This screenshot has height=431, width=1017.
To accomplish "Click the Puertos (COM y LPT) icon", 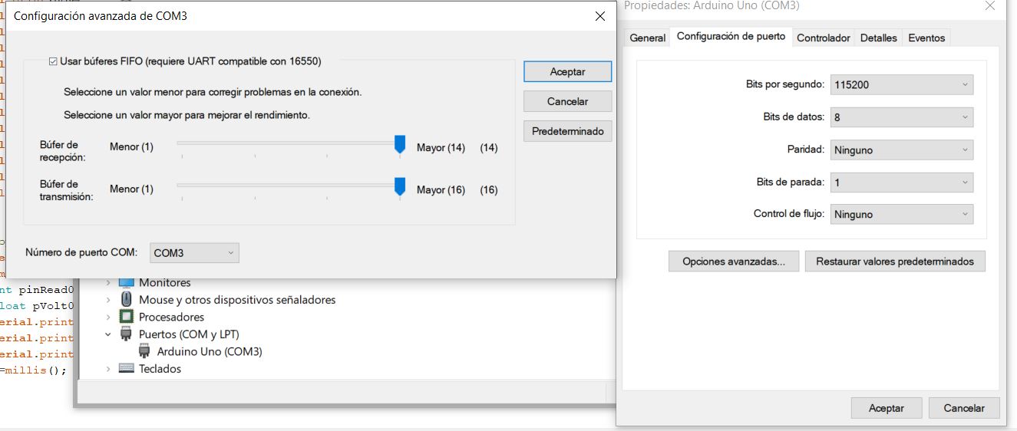I will point(127,334).
